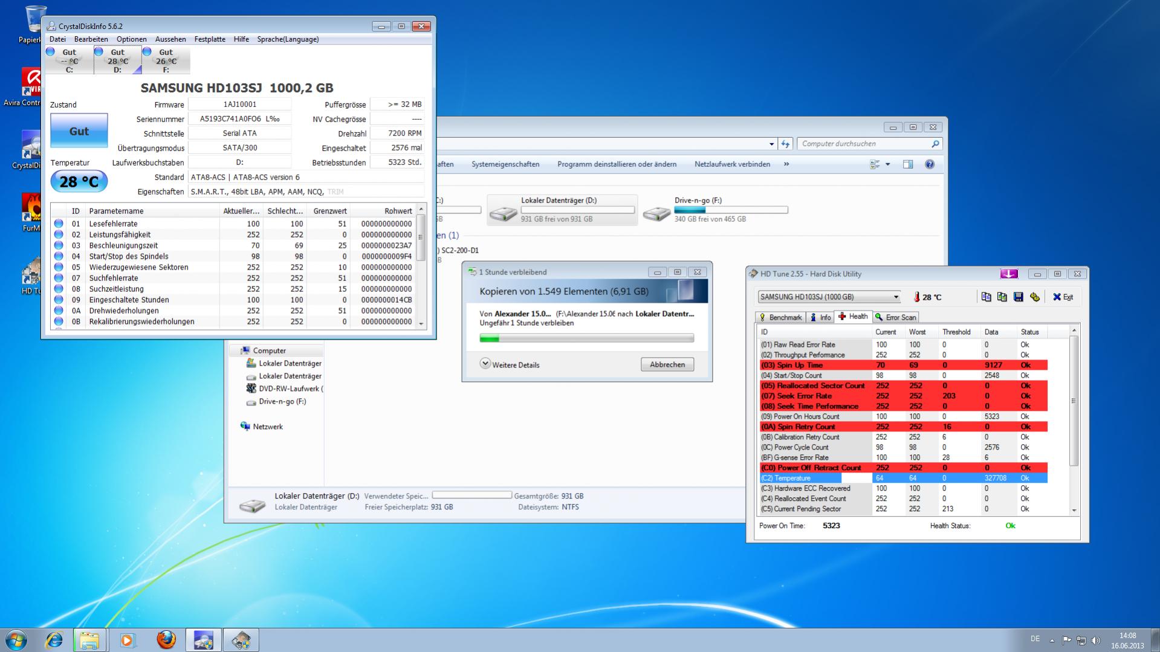Exit HD Tune with the Exit button
Image resolution: width=1160 pixels, height=652 pixels.
point(1063,297)
